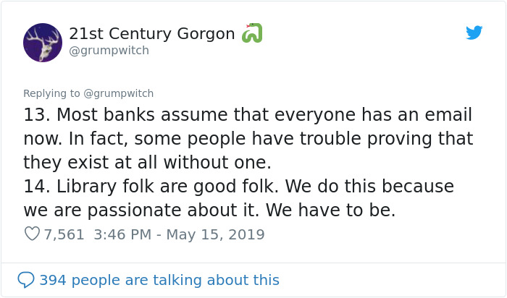Click the Twitter bird logo
The height and width of the screenshot is (298, 507).
474,33
